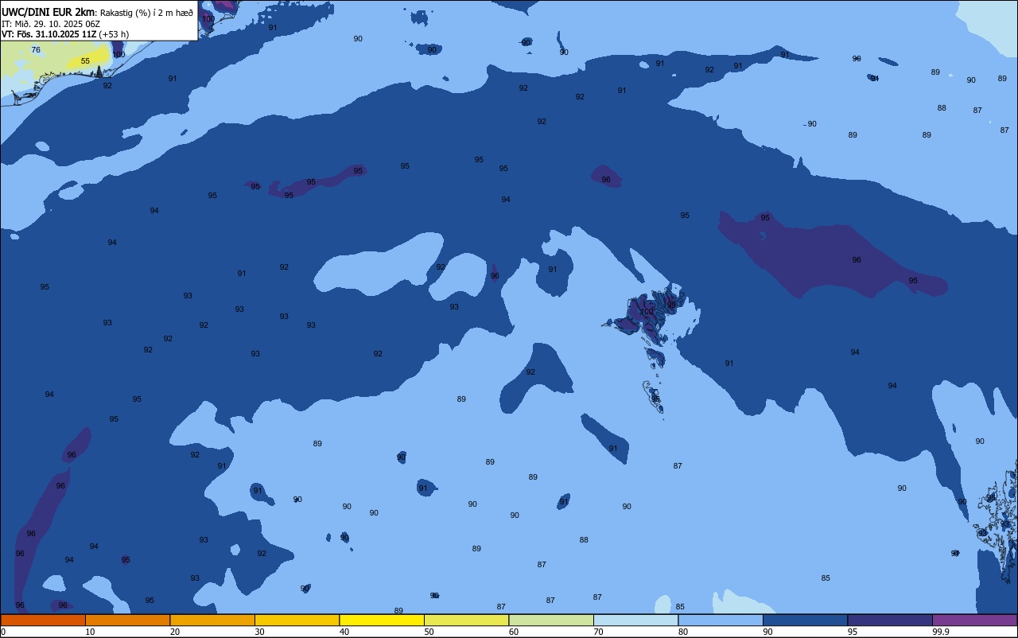The image size is (1018, 638).
Task: Click the '76' humidity value over Iceland
Action: 36,50
